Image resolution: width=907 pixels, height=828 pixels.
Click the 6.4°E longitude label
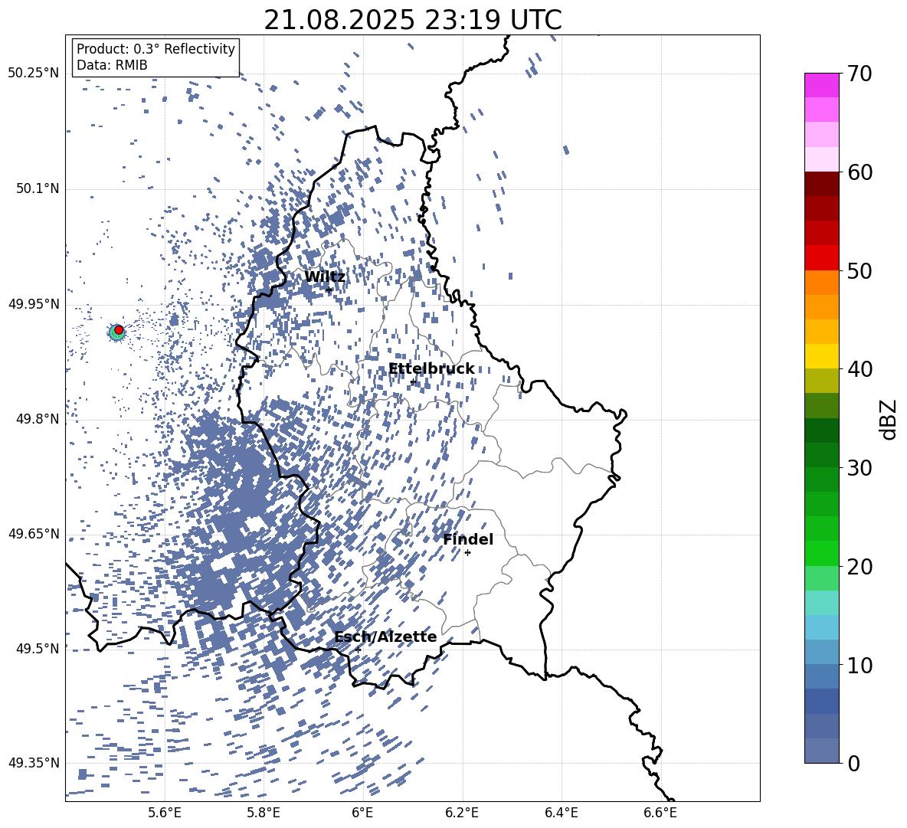pyautogui.click(x=561, y=813)
